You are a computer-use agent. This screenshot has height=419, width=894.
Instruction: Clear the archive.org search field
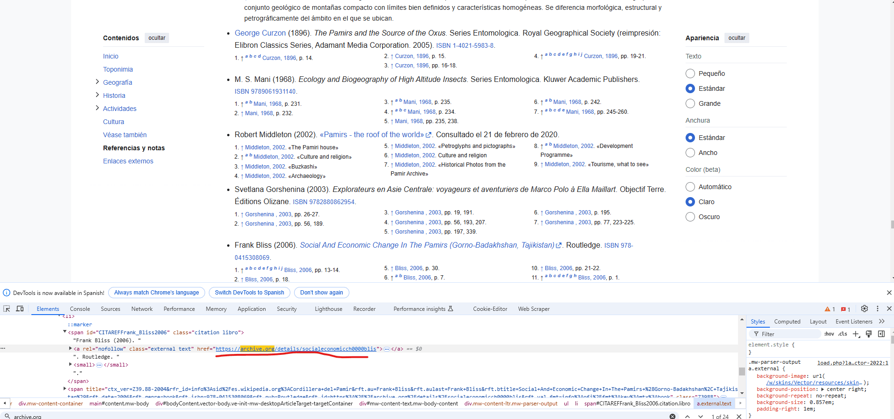(x=672, y=416)
